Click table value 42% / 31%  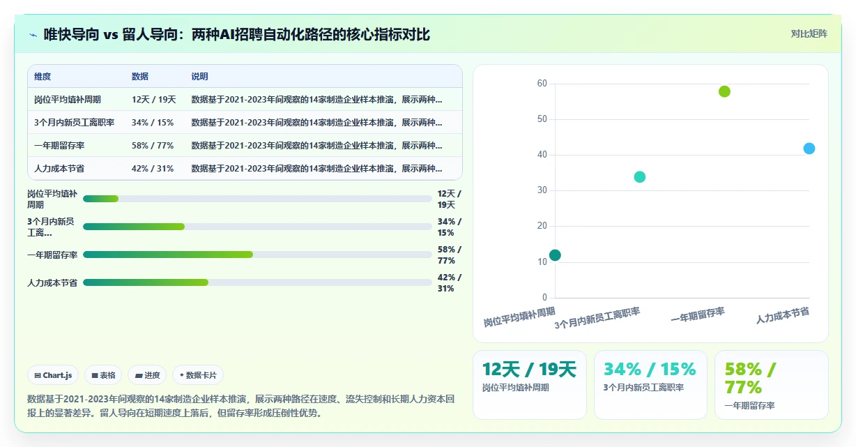click(153, 169)
